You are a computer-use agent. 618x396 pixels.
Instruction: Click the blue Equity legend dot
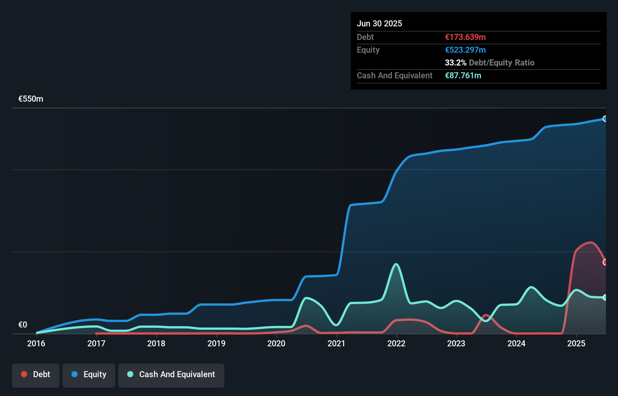pos(75,374)
